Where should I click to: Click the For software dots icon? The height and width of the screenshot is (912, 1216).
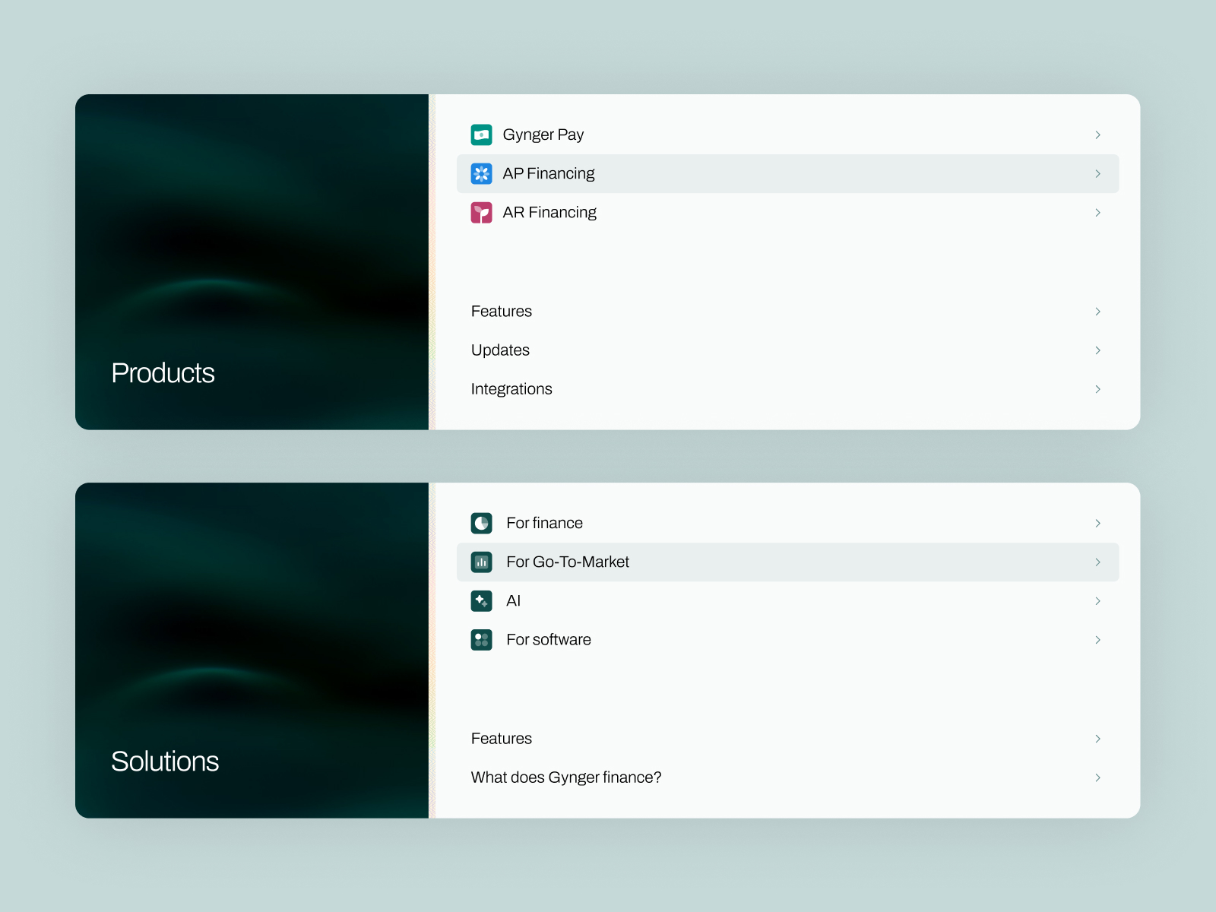click(481, 639)
